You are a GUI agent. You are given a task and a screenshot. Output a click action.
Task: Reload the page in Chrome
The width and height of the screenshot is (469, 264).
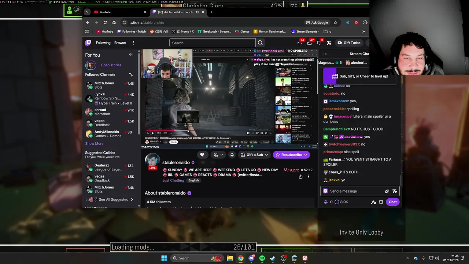[x=105, y=22]
